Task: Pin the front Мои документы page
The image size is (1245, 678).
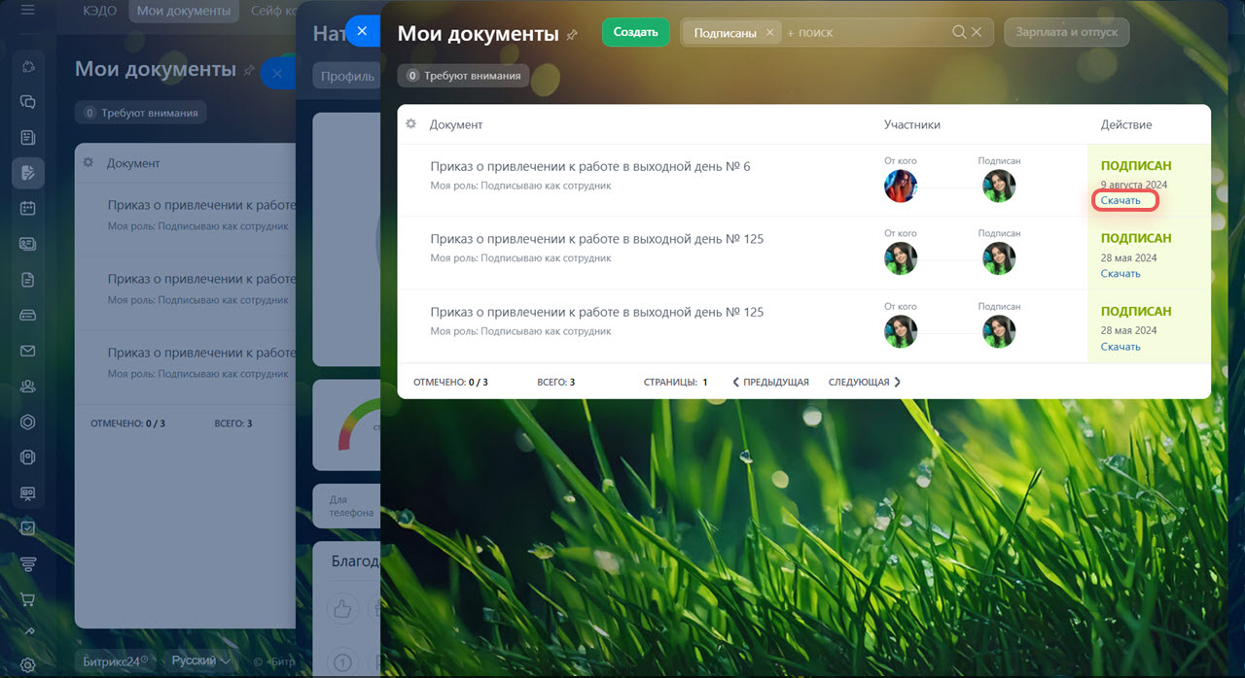Action: 572,35
